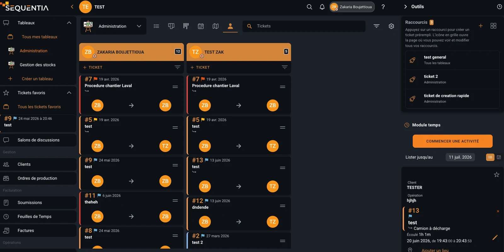The height and width of the screenshot is (252, 504).
Task: Open Tous les tickets favoris
Action: point(39,107)
